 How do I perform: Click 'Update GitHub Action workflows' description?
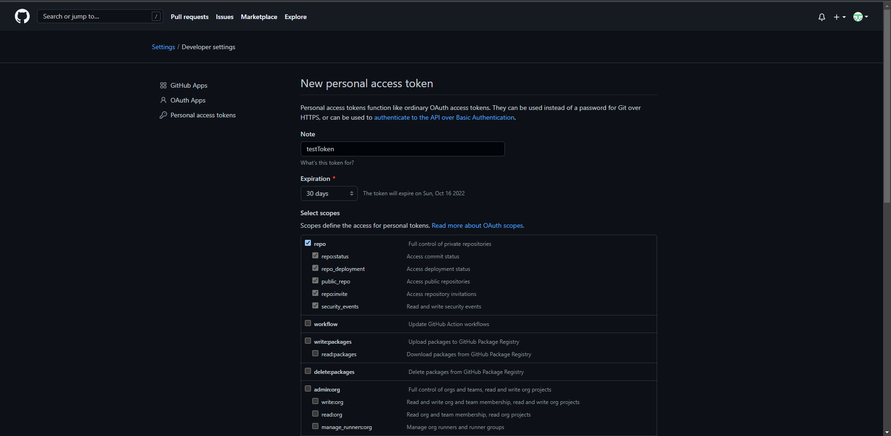pyautogui.click(x=449, y=324)
